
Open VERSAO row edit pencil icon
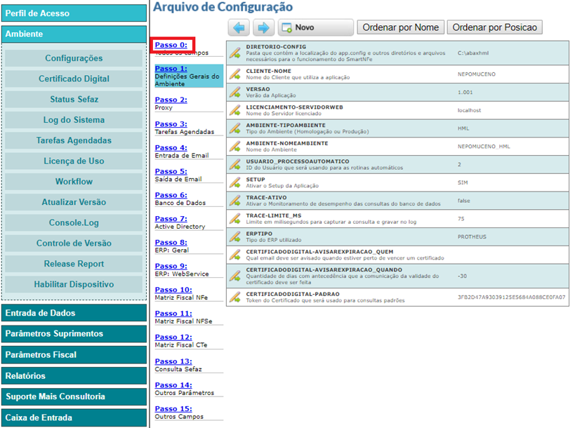click(x=235, y=93)
